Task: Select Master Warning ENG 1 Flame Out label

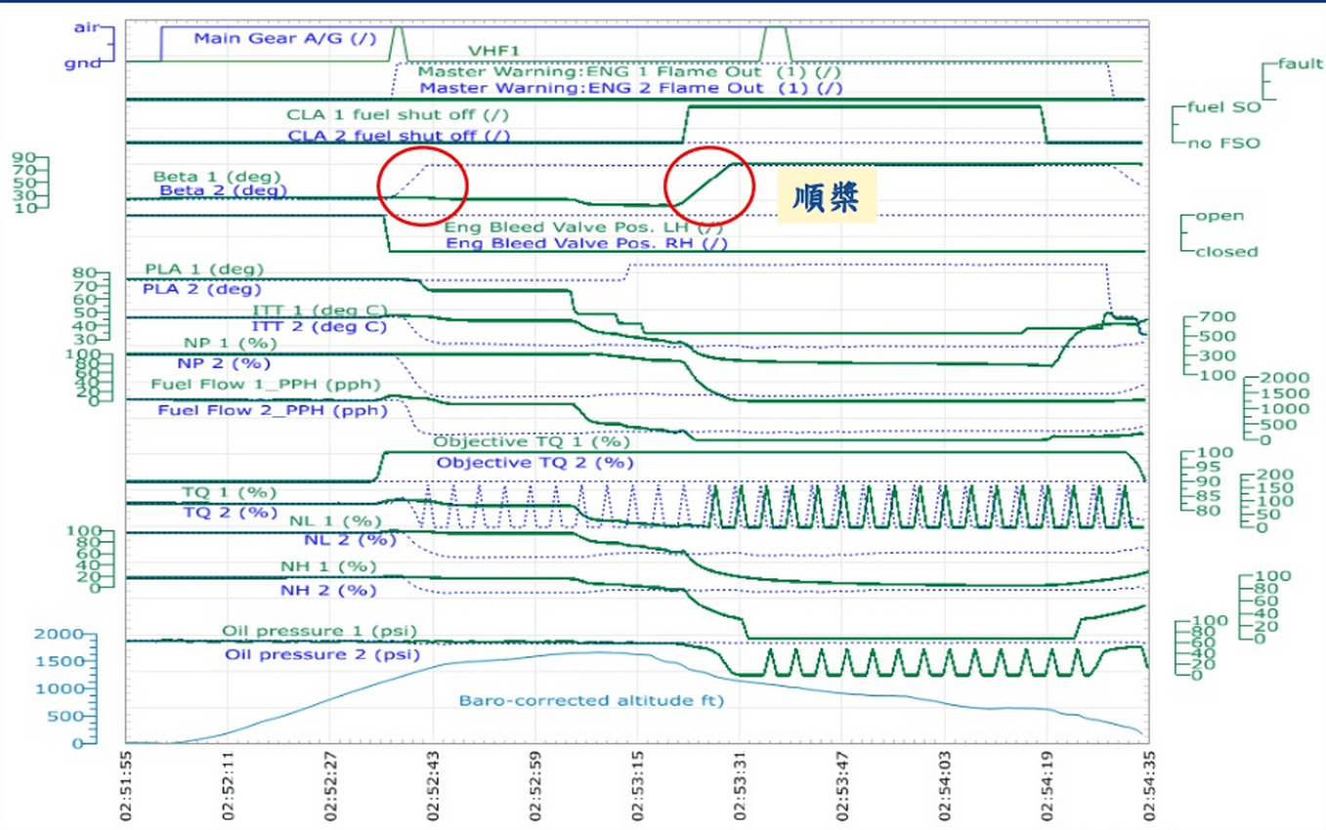Action: click(x=630, y=71)
